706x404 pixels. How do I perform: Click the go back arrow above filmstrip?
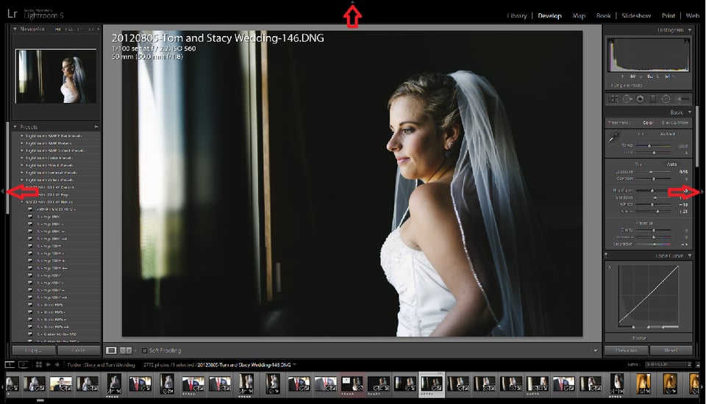point(49,365)
